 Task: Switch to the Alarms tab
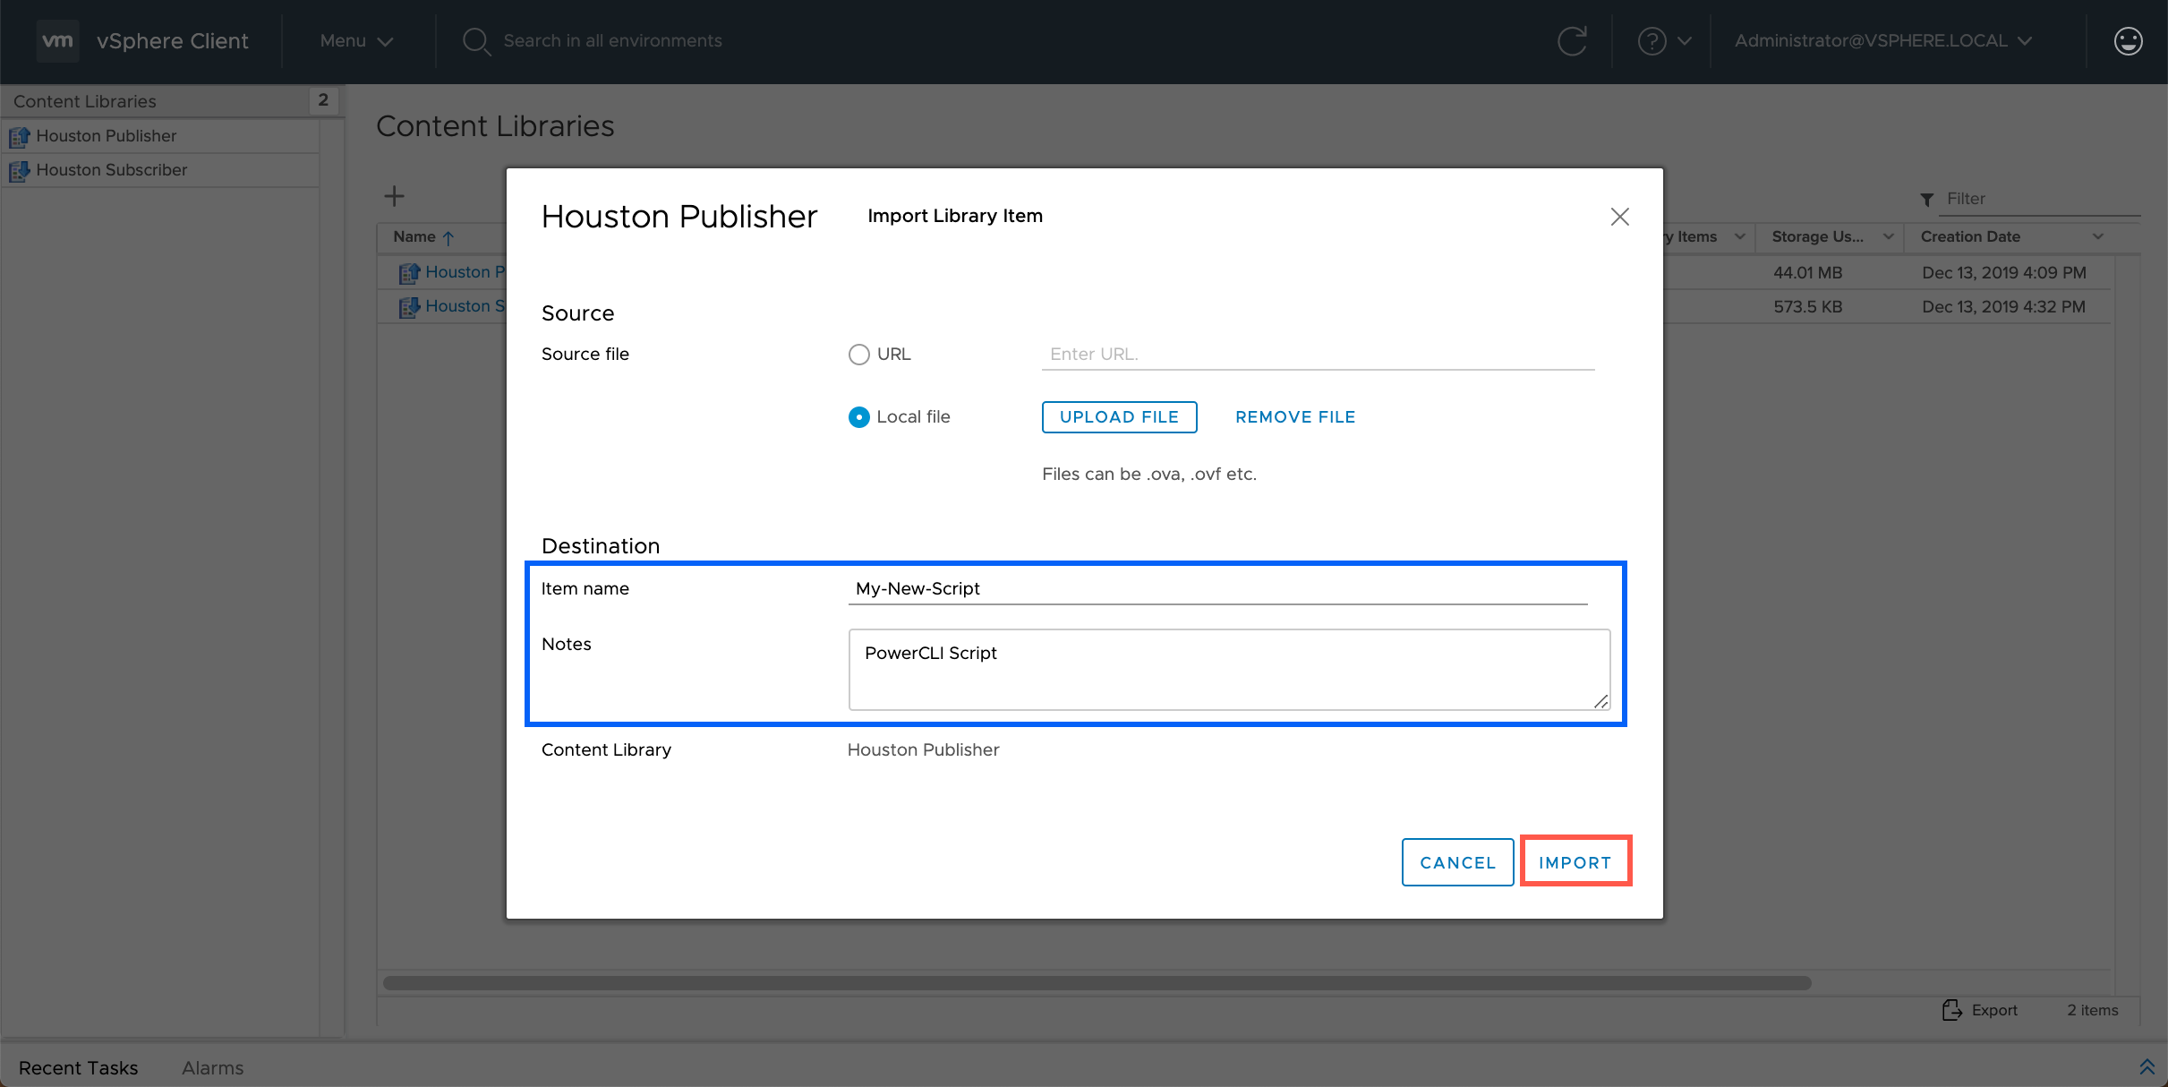pos(212,1067)
